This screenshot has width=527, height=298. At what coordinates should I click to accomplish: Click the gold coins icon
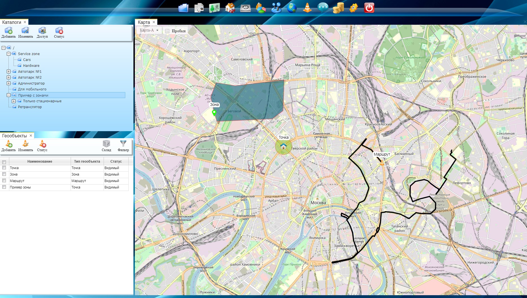point(338,8)
